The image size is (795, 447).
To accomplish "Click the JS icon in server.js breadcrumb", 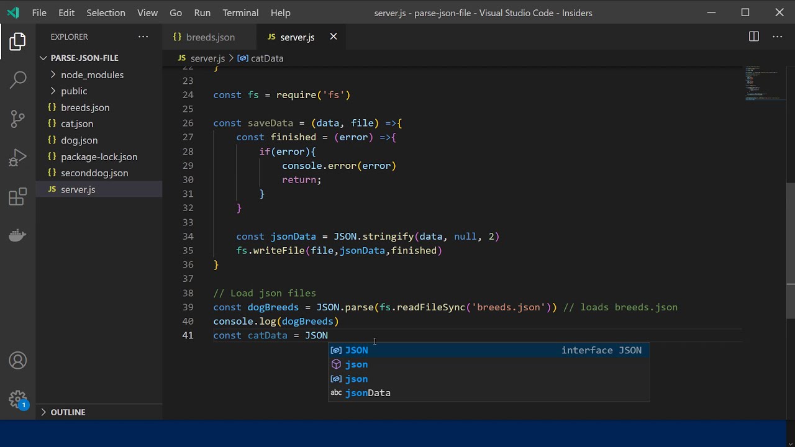I will click(181, 58).
